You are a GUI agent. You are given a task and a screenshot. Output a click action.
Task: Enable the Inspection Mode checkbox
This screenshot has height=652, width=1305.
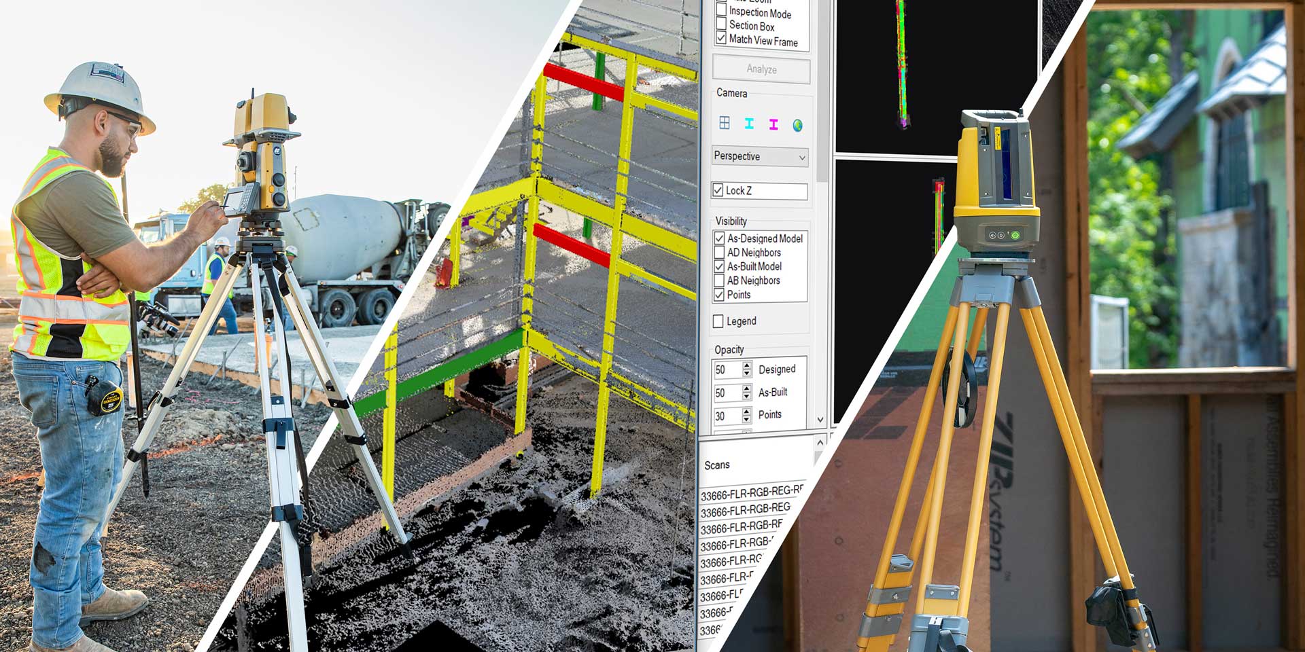721,11
